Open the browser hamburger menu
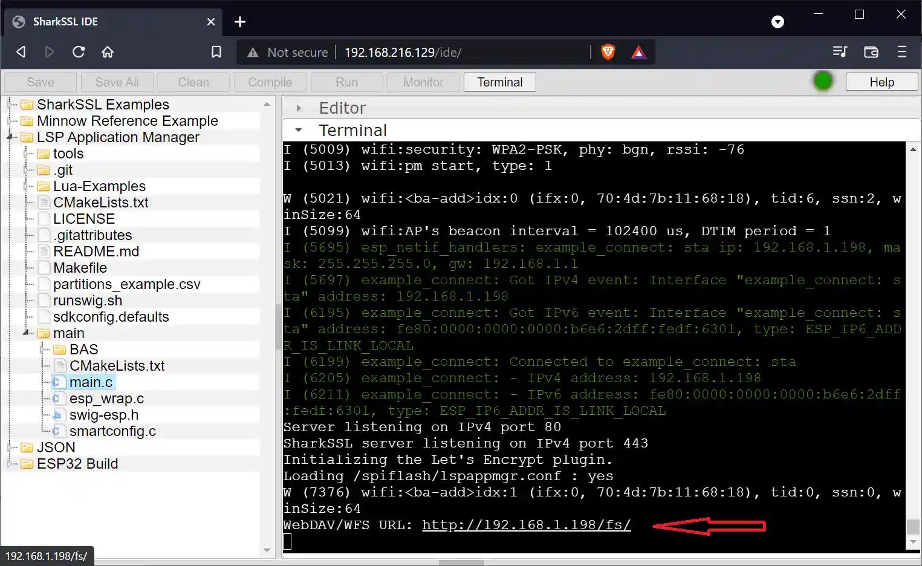Image resolution: width=922 pixels, height=566 pixels. [x=902, y=52]
